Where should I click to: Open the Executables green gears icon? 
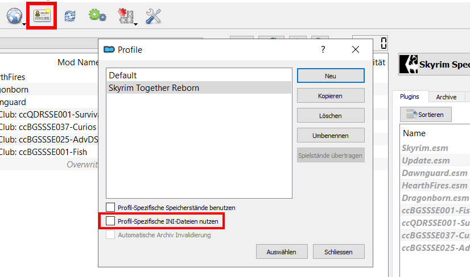pyautogui.click(x=97, y=15)
